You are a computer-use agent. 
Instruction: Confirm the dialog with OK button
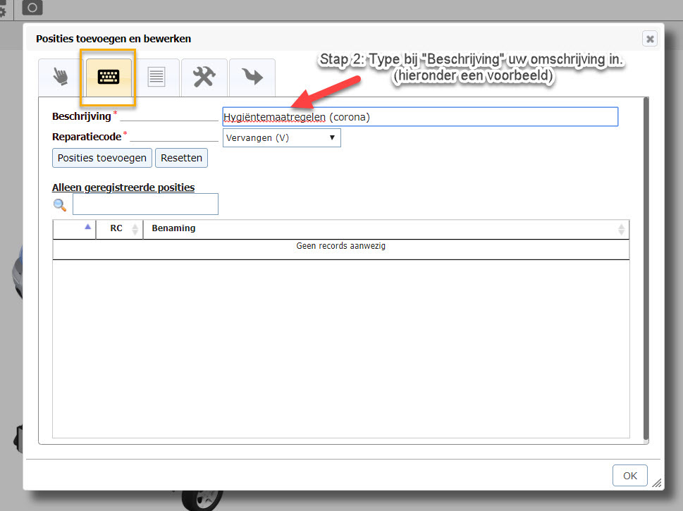(x=629, y=475)
